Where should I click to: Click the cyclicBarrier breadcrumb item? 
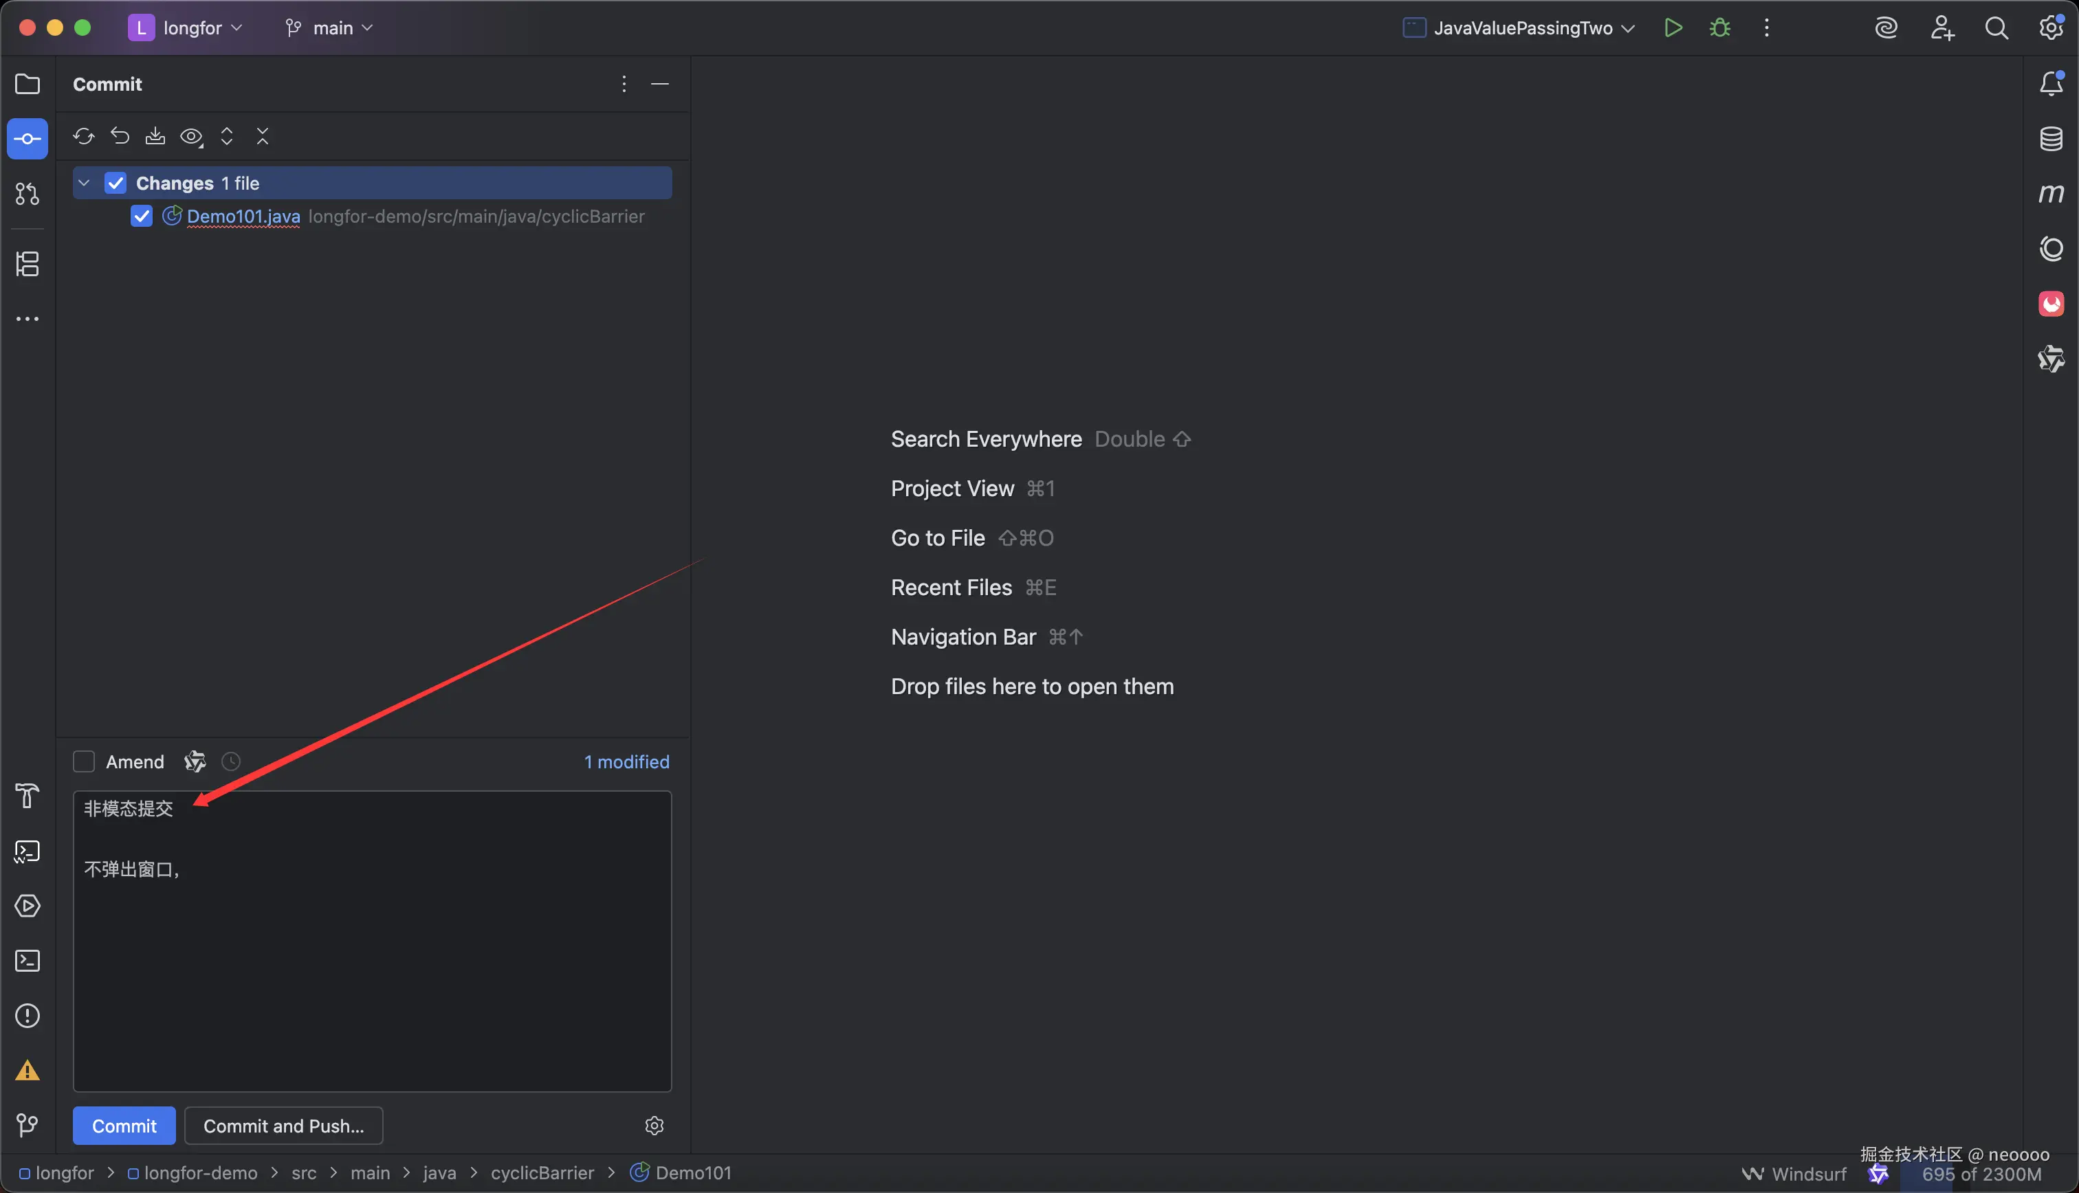[x=542, y=1172]
